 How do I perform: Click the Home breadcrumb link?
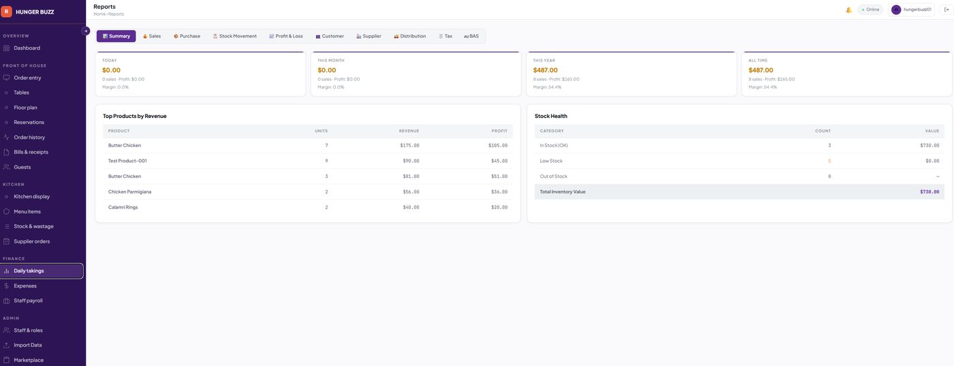pos(99,14)
